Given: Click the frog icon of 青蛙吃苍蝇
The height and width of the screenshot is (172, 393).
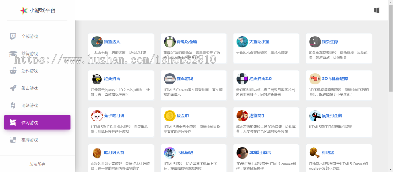Looking at the screenshot, I should click(170, 42).
